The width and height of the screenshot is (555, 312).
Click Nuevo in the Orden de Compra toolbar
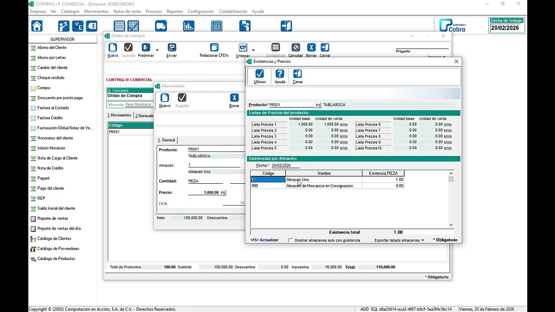[113, 50]
